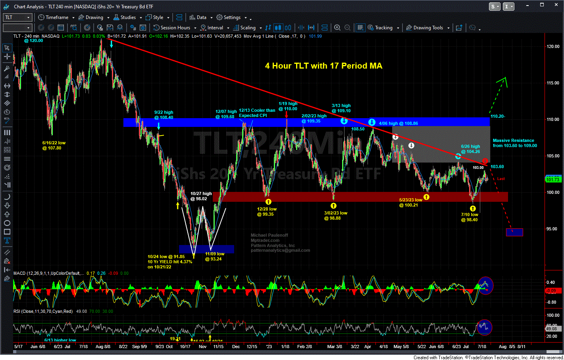This screenshot has width=564, height=360.
Task: Open the I dropdown in title bar
Action: coord(508,6)
